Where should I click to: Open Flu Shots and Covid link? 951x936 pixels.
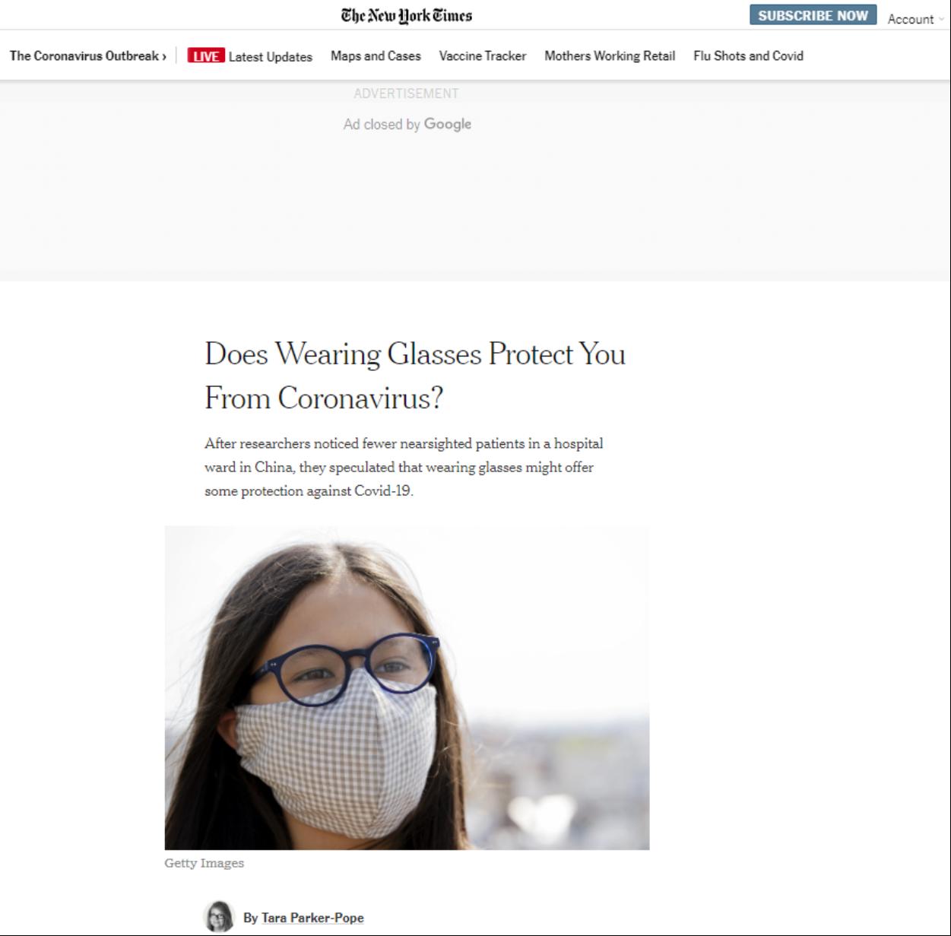click(748, 56)
